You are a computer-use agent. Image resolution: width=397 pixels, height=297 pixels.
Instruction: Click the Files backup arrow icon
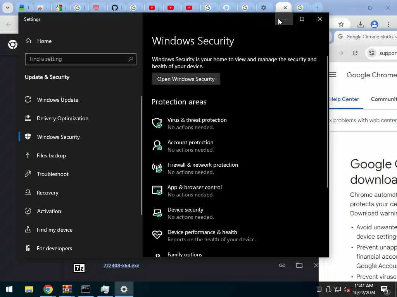click(x=28, y=155)
